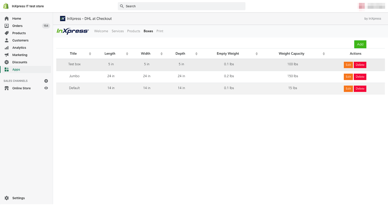Toggle Title column sort arrows
This screenshot has width=388, height=218.
click(x=90, y=54)
